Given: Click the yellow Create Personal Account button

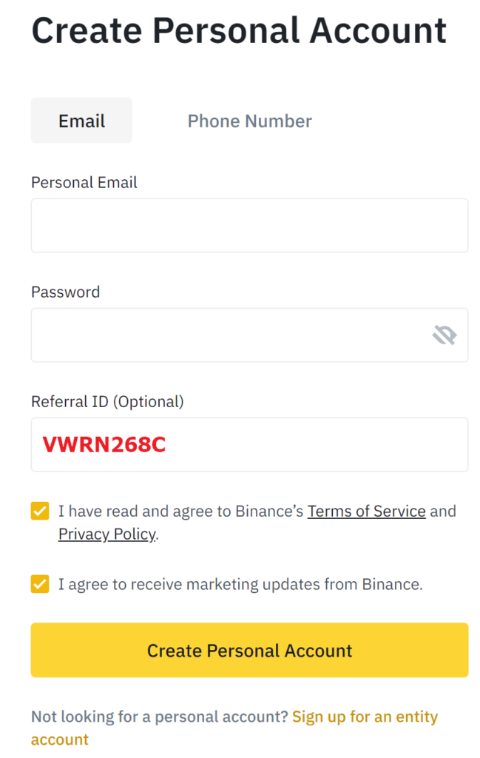Looking at the screenshot, I should pyautogui.click(x=250, y=650).
